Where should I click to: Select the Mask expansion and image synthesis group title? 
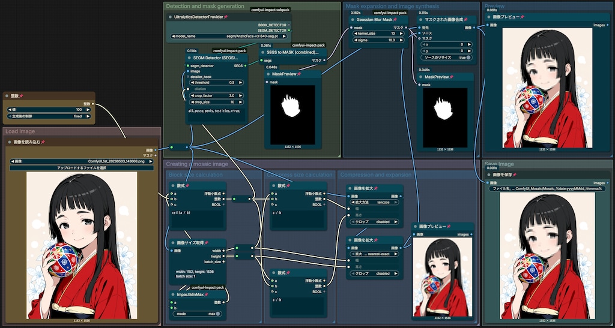392,6
